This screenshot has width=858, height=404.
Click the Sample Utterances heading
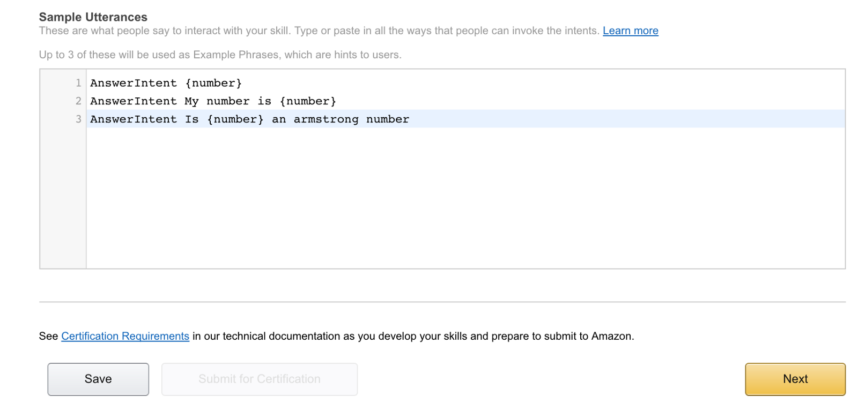(93, 17)
